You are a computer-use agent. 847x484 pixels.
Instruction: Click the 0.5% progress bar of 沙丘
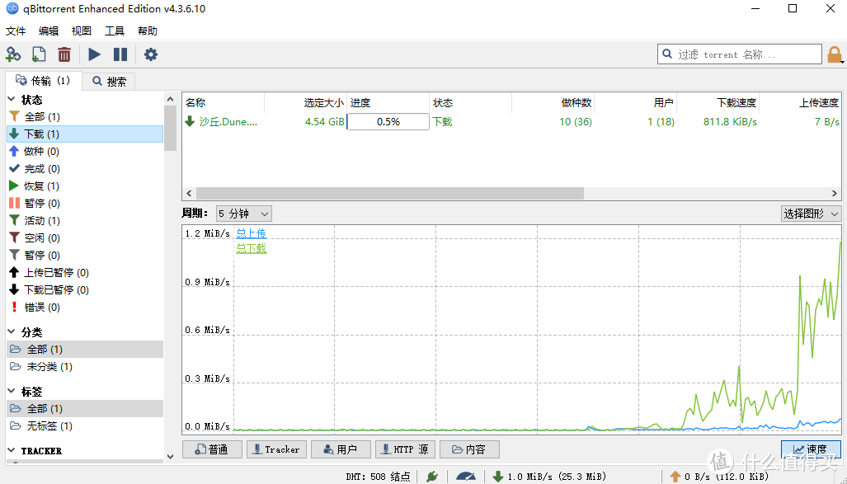coord(388,121)
